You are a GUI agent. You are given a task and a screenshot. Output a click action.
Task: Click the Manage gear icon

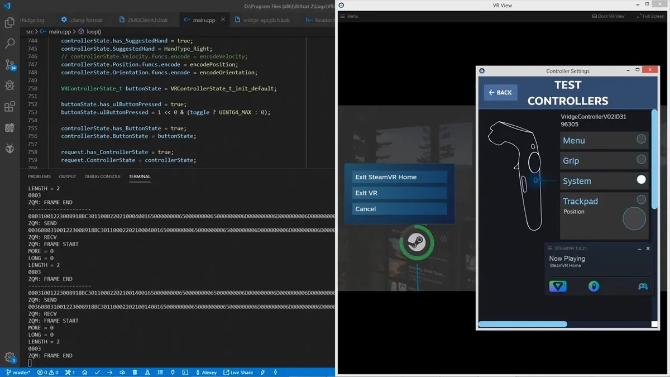point(9,357)
